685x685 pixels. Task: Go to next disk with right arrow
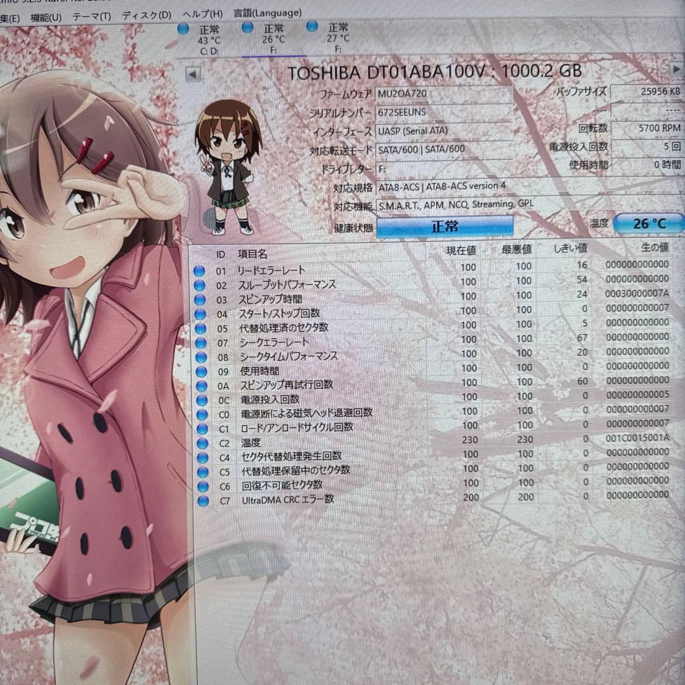click(675, 69)
